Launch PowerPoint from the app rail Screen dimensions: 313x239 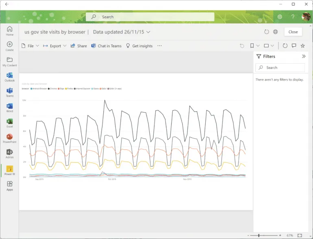pyautogui.click(x=9, y=138)
